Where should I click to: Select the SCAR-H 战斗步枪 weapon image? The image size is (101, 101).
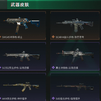[75, 25]
